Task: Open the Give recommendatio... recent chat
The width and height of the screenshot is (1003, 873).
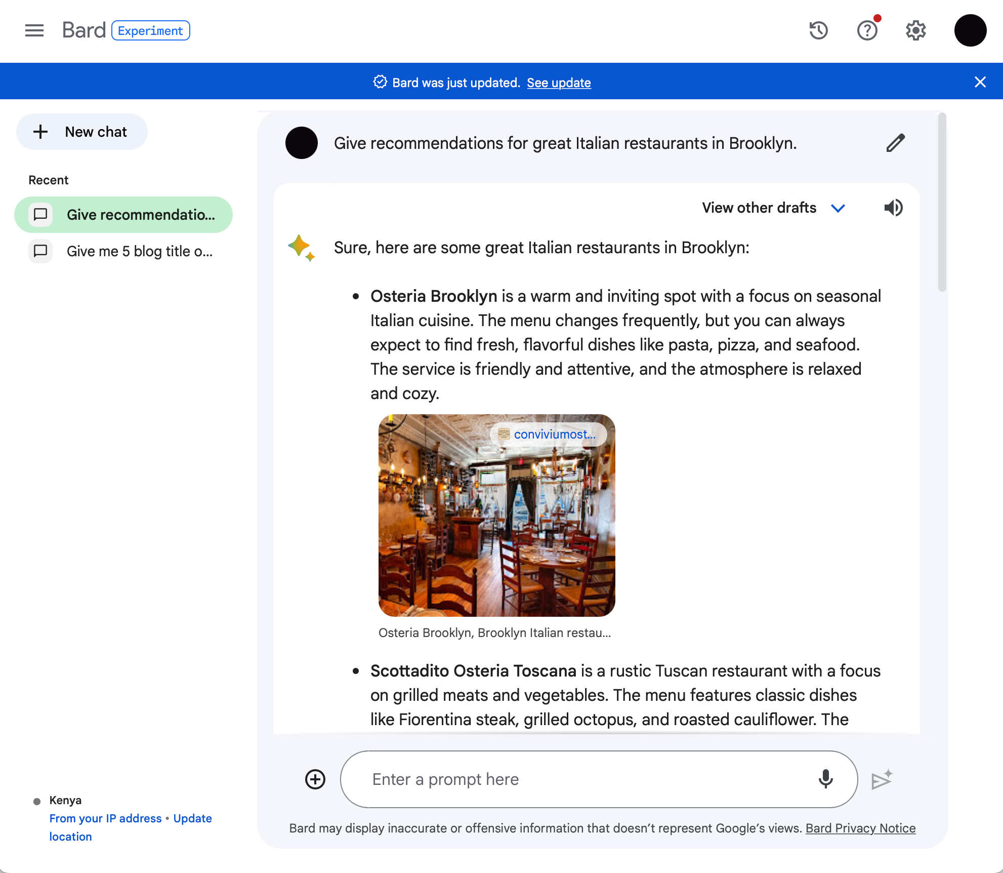Action: (123, 215)
